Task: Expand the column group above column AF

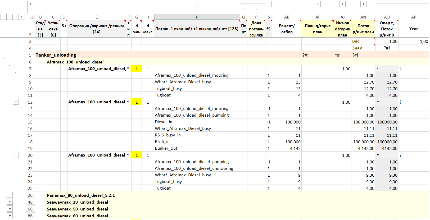Action: pyautogui.click(x=318, y=4)
